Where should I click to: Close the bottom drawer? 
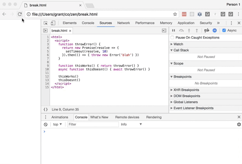(239, 117)
